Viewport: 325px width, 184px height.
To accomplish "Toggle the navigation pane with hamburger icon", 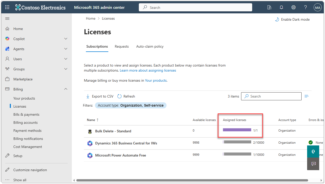I will [7, 18].
